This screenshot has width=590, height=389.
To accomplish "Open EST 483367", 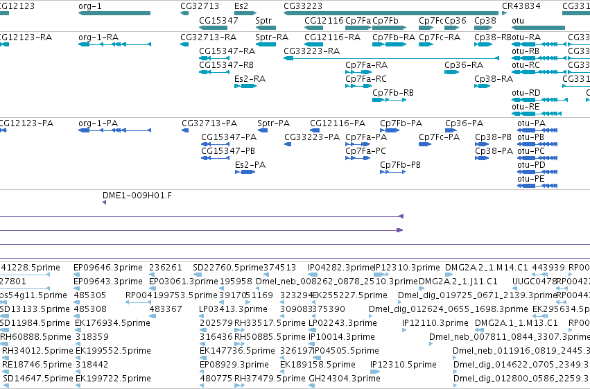I will [x=153, y=317].
